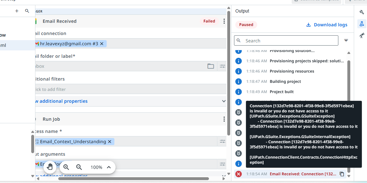Copy the Email Received error message
The image size is (367, 183).
342,174
